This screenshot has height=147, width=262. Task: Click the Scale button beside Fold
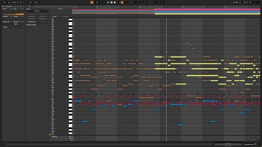click(x=66, y=17)
